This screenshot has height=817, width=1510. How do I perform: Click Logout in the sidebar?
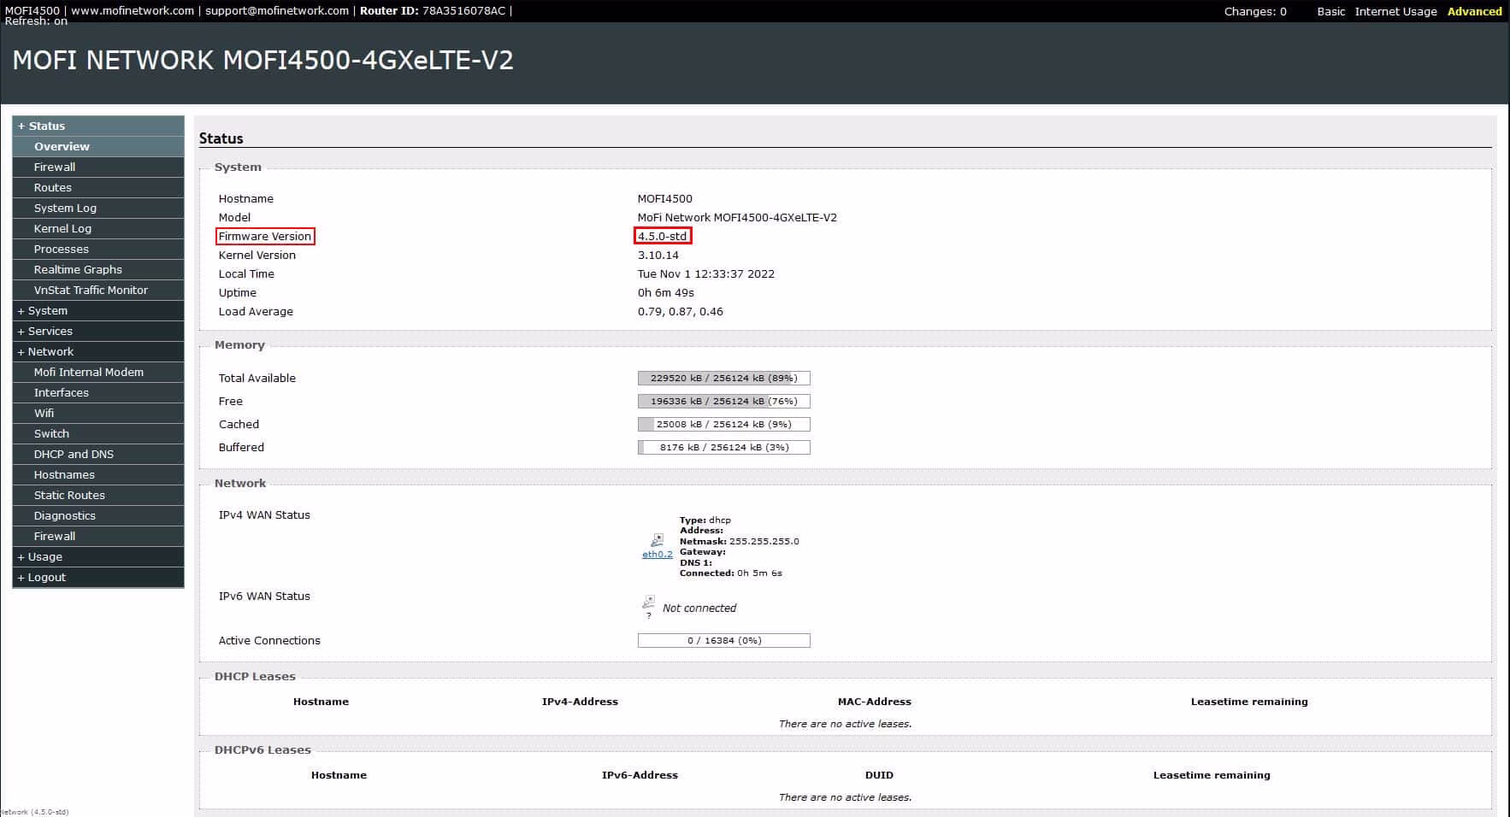tap(98, 577)
